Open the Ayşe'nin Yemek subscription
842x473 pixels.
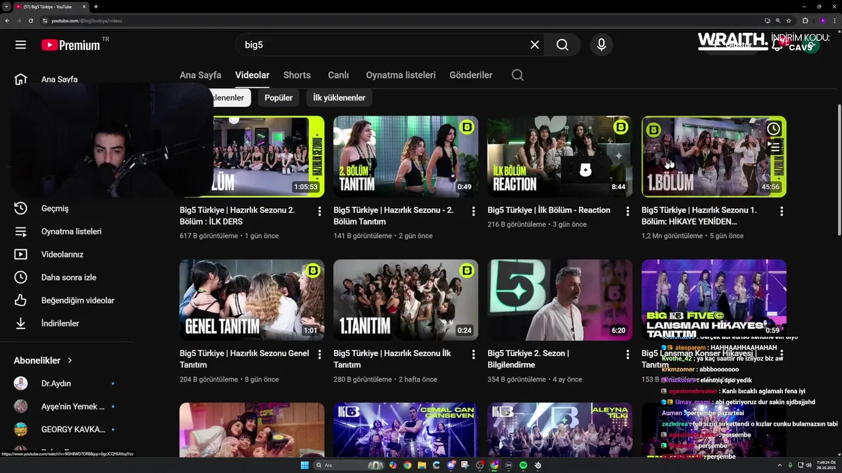click(x=72, y=407)
